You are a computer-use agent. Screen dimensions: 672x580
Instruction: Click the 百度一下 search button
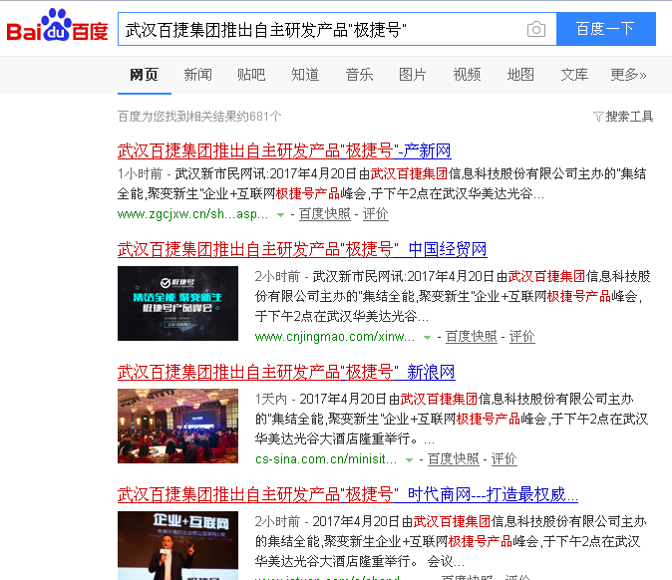606,29
